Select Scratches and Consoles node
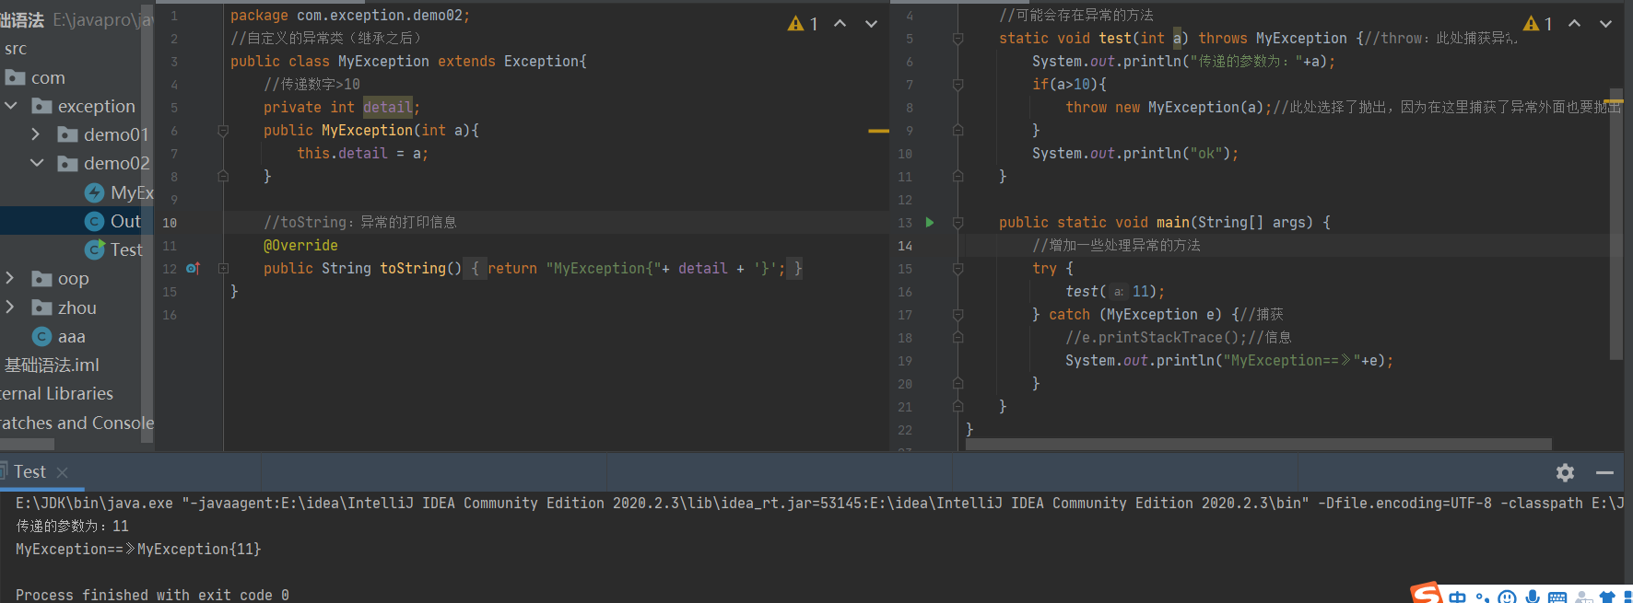 pyautogui.click(x=76, y=423)
